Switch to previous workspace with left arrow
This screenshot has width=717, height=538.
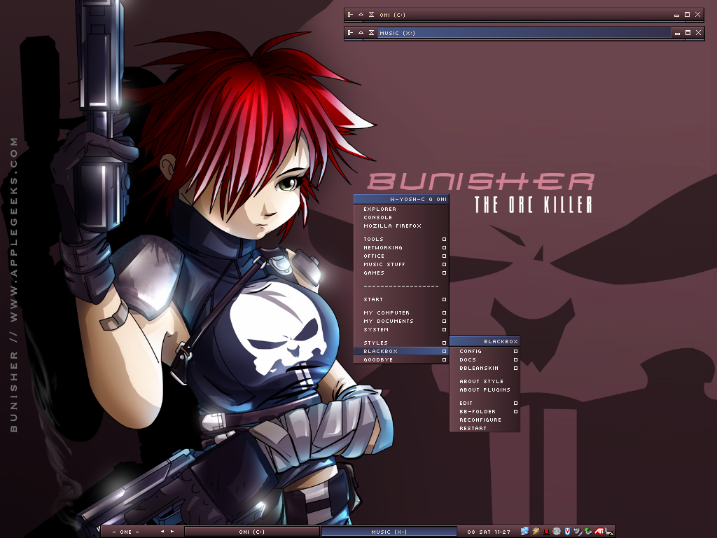coord(162,532)
